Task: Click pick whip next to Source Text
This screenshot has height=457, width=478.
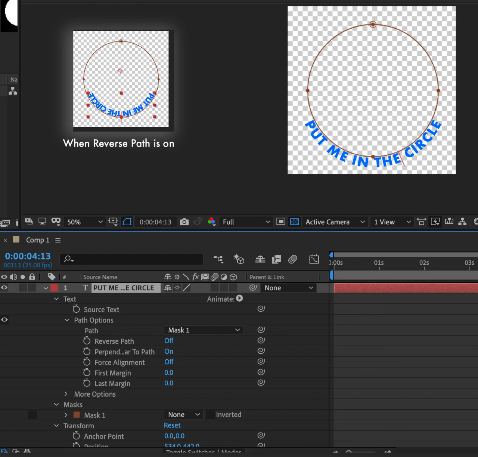Action: (261, 309)
